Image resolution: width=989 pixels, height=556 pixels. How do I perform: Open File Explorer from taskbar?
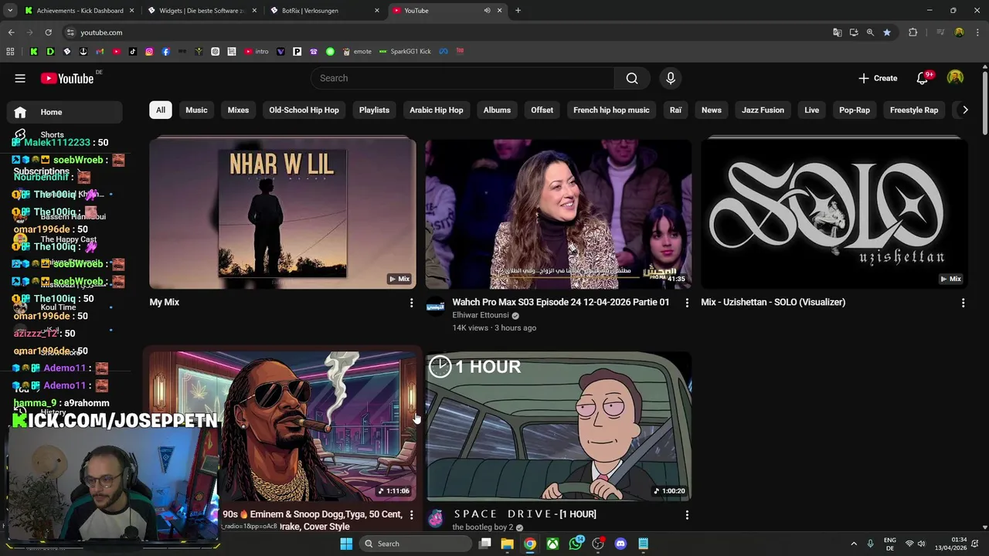tap(507, 544)
